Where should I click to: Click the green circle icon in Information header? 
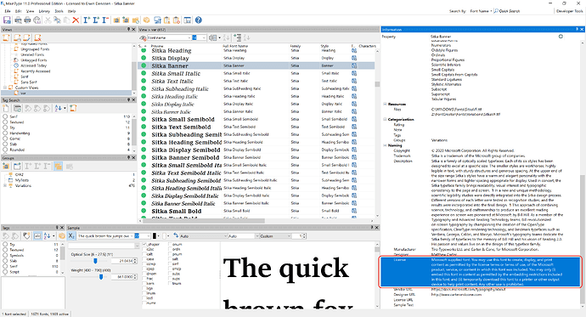[x=561, y=37]
